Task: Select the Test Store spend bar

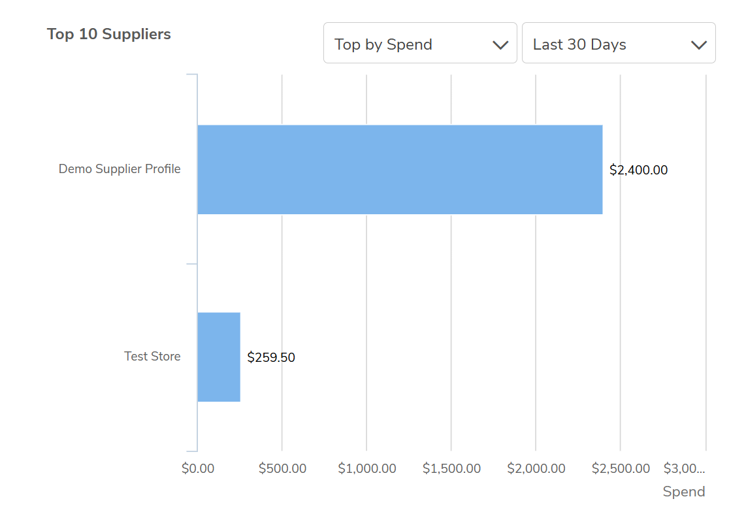Action: [x=219, y=357]
